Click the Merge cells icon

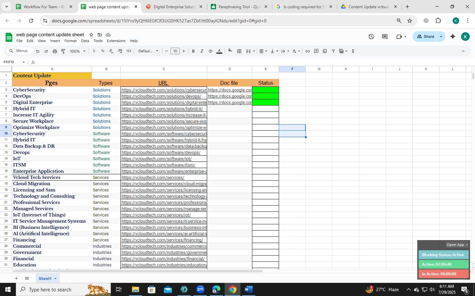248,51
